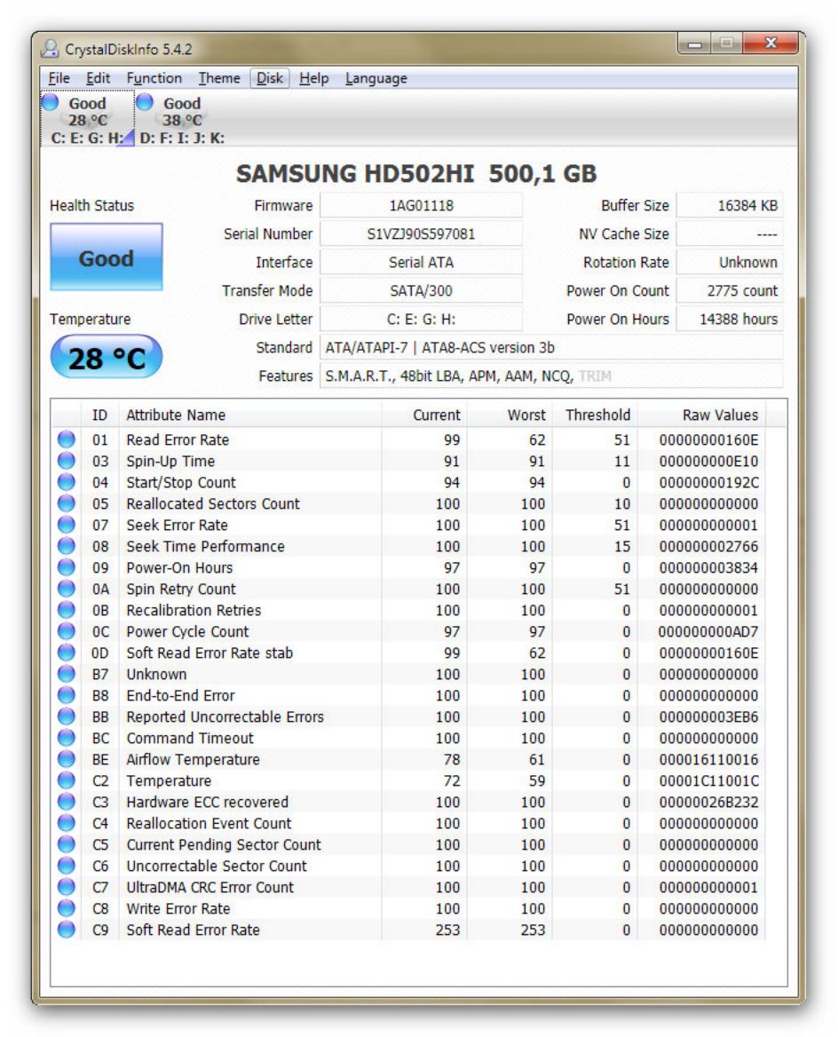Viewport: 838px width, 1037px height.
Task: Click status icon of Seek Error Rate row
Action: tap(67, 525)
